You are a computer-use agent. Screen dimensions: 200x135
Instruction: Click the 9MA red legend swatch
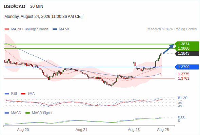tap(23, 94)
